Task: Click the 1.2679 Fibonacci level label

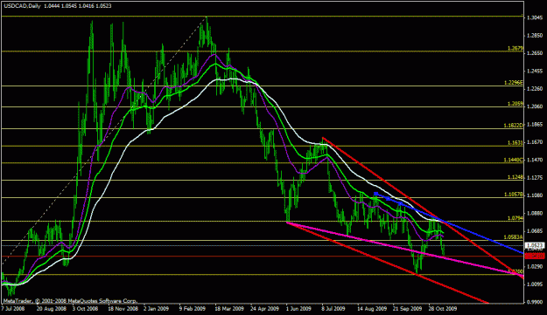Action: pyautogui.click(x=515, y=48)
